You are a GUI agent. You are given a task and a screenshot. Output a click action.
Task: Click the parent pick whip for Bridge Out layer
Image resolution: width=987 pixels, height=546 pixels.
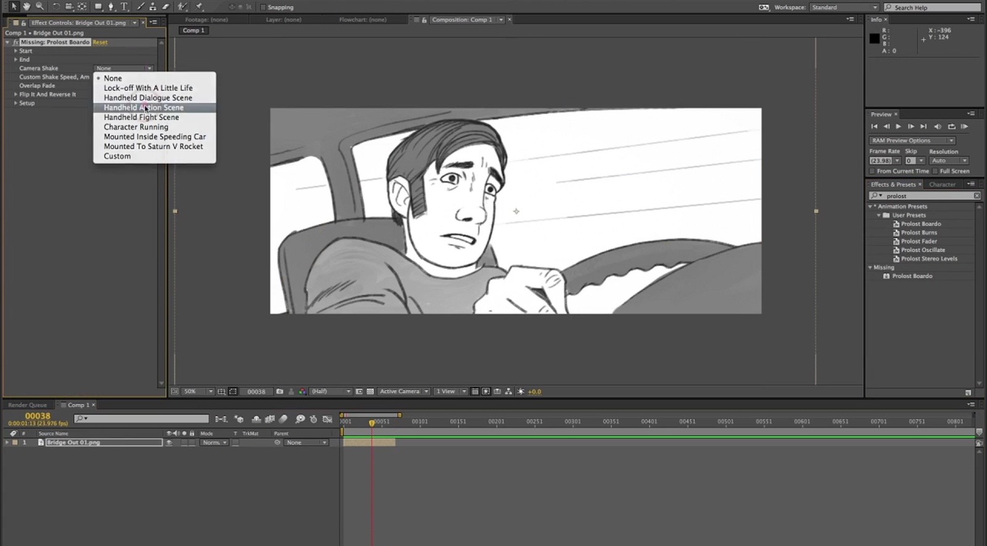click(278, 443)
